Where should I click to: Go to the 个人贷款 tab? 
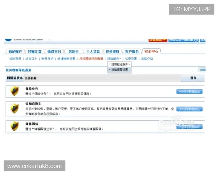tap(93, 51)
